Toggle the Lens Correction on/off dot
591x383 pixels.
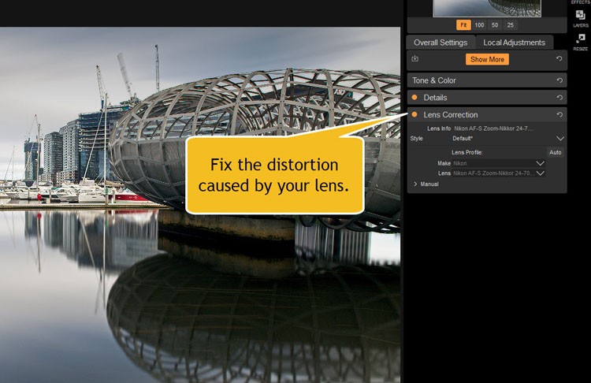coord(414,114)
